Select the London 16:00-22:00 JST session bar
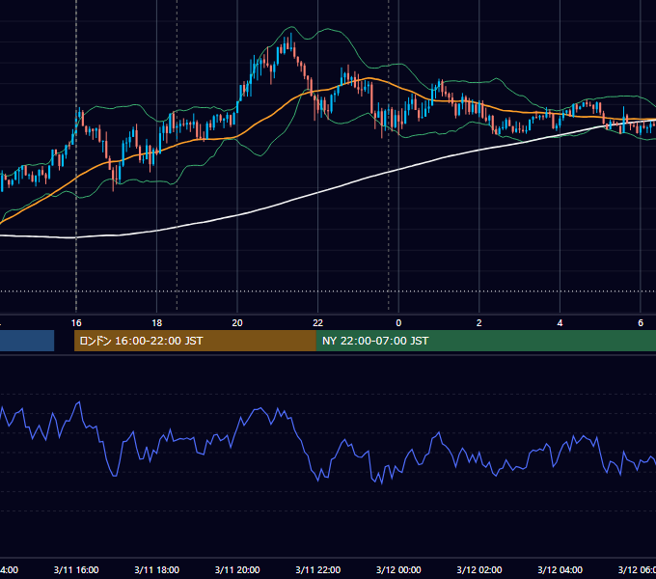 pyautogui.click(x=195, y=341)
